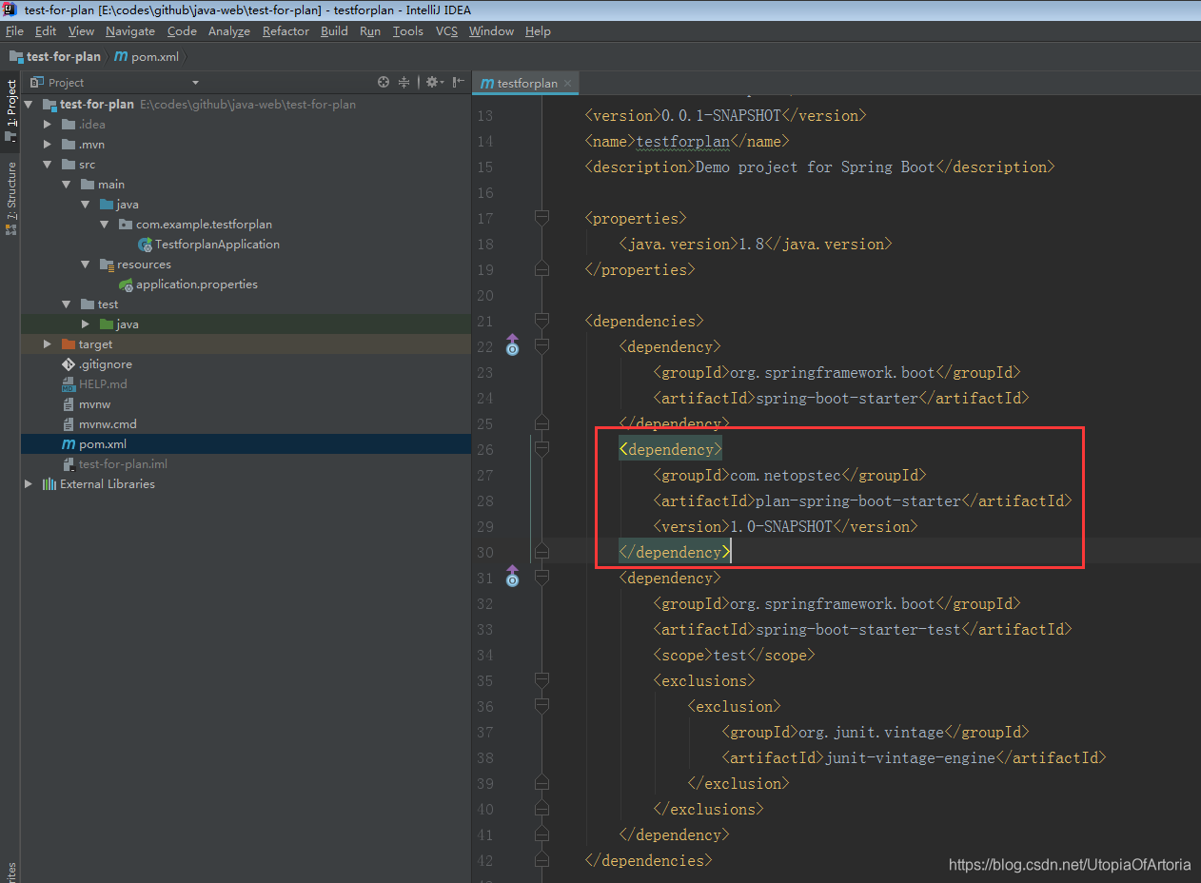
Task: Click the pom.xml Maven icon in tree
Action: click(x=69, y=444)
